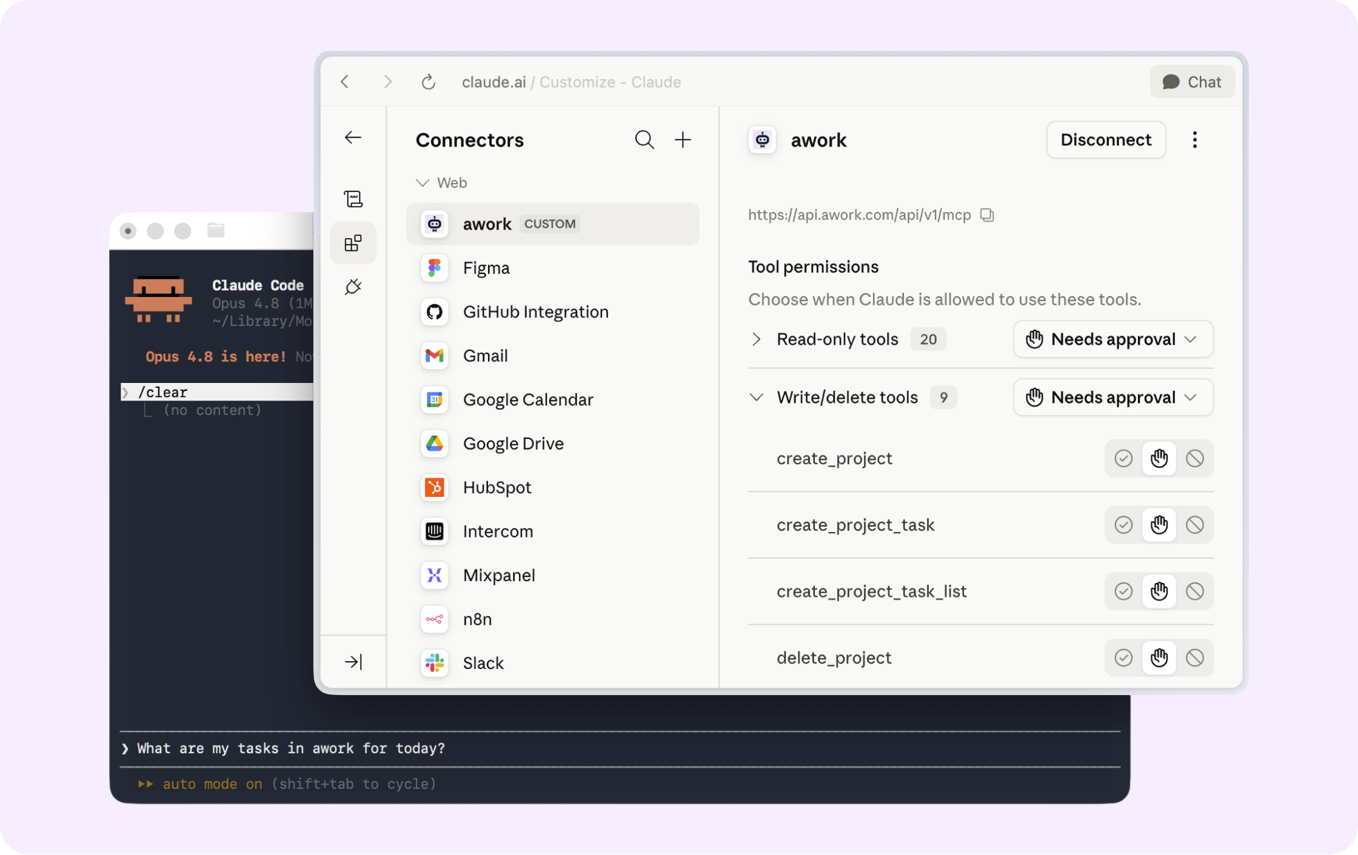This screenshot has height=855, width=1358.
Task: Select the awork custom connector
Action: [x=552, y=224]
